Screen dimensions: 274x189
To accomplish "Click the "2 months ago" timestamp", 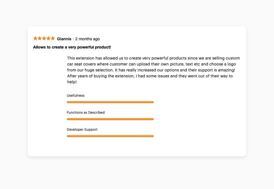I will 87,39.
